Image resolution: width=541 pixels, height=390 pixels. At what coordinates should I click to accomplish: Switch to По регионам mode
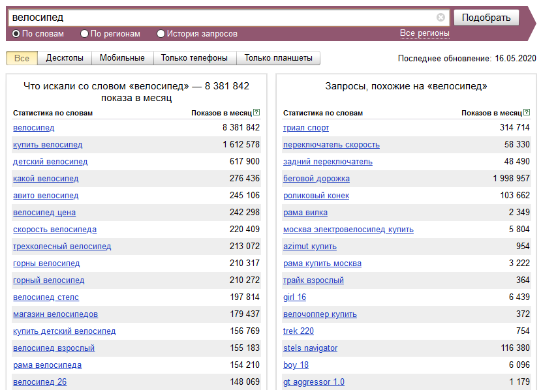pos(84,33)
